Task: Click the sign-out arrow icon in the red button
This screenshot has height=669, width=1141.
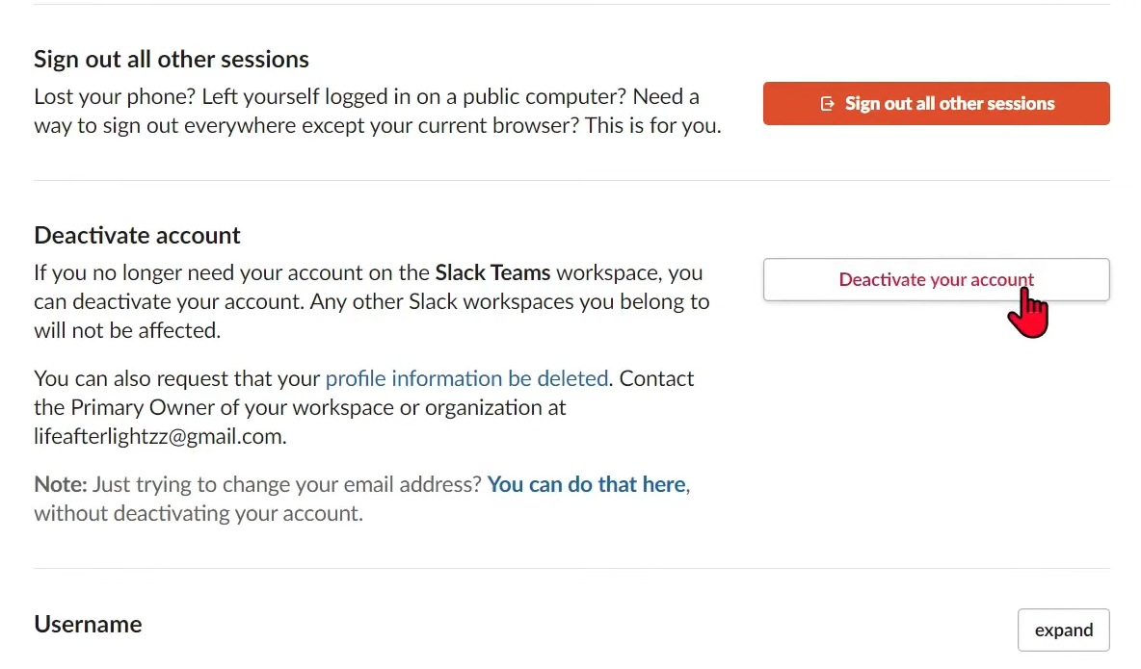Action: click(x=827, y=104)
